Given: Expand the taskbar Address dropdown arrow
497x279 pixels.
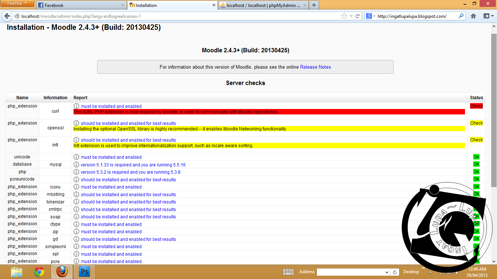Looking at the screenshot, I should pos(387,272).
